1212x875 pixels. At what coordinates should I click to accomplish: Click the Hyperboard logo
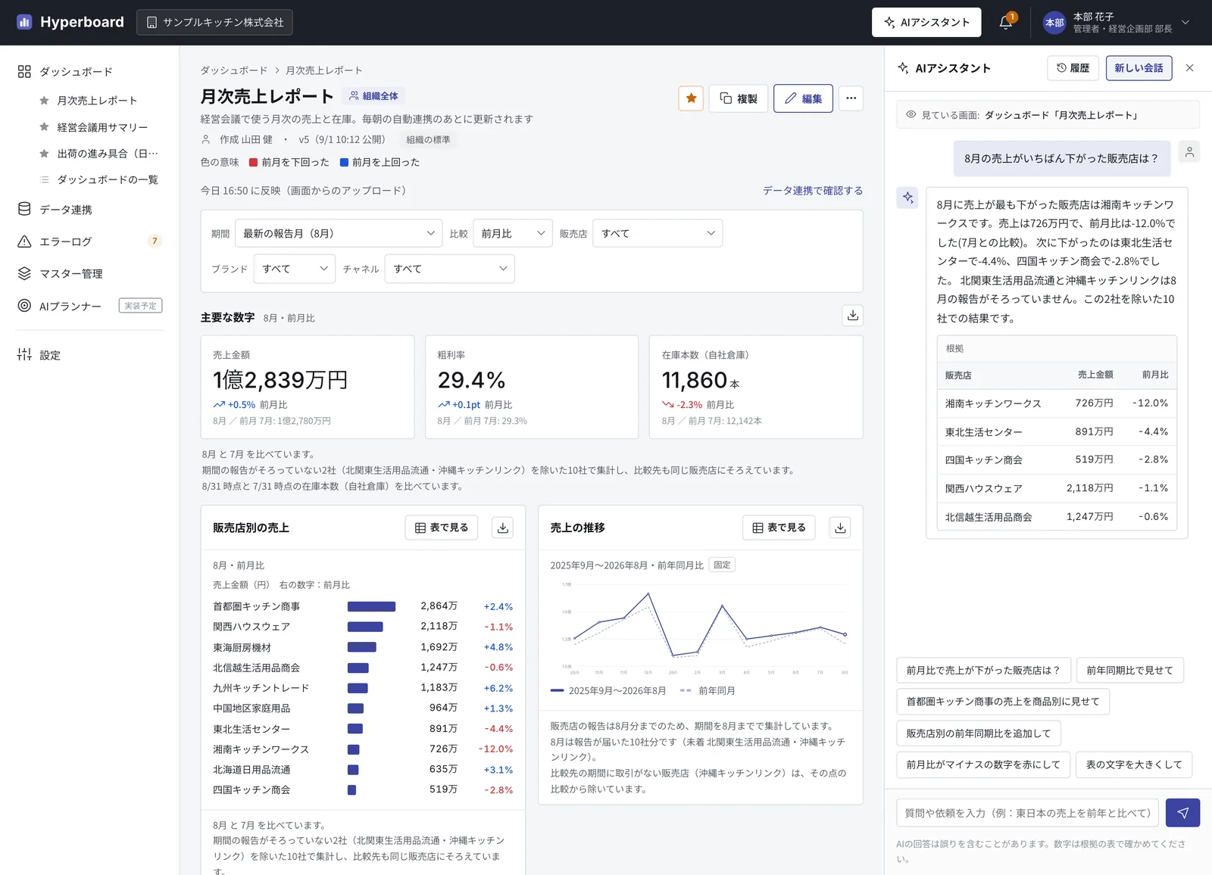tap(70, 22)
